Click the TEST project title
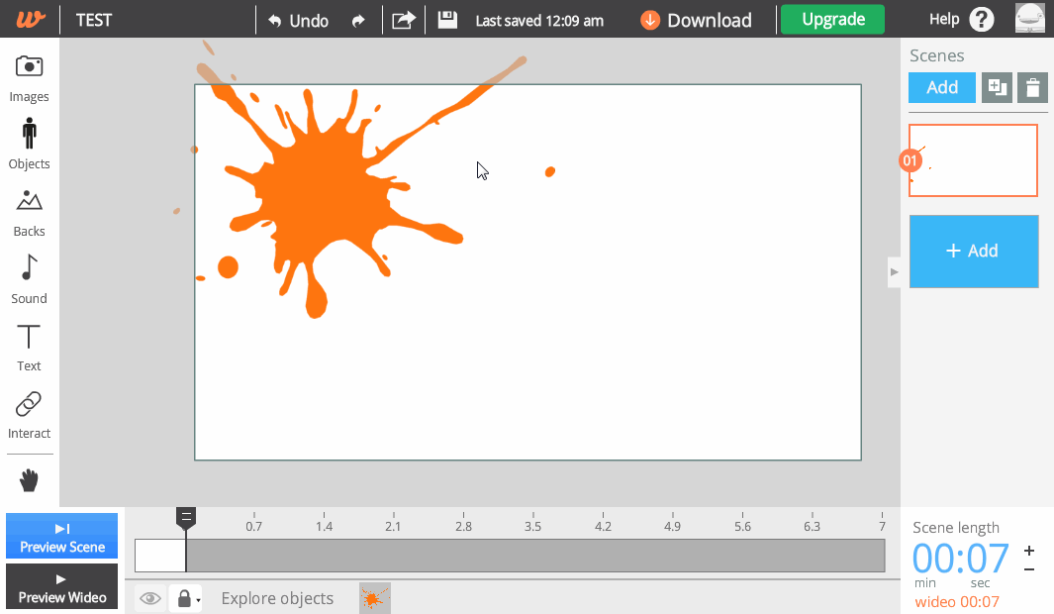Viewport: 1054px width, 614px height. 94,20
